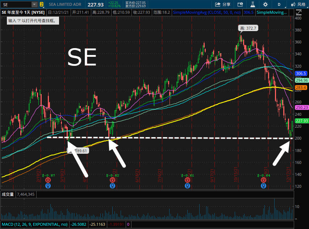Viewport: 309px width, 229px height.
Task: Open drawing tools icon right of chart header
Action: (x=298, y=13)
